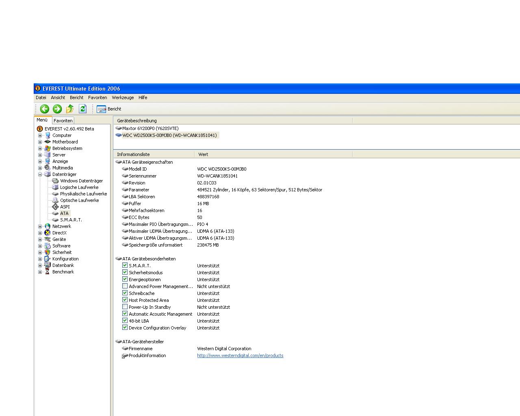Select the Multimedia tree icon

48,168
